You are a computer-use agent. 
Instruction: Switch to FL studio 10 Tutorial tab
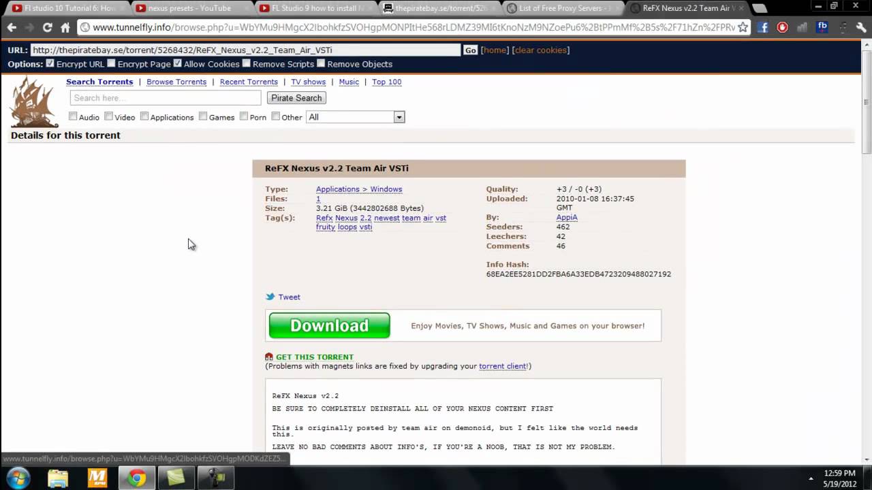coord(65,8)
